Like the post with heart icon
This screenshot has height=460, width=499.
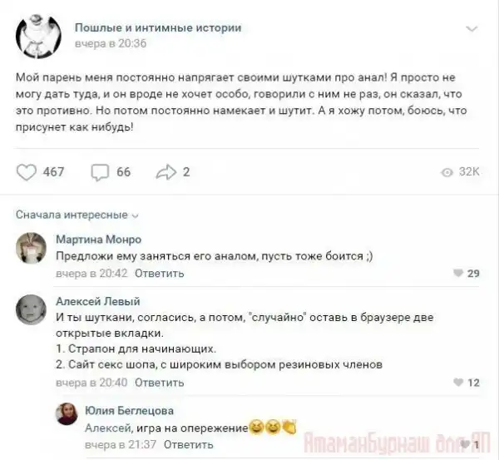point(26,172)
